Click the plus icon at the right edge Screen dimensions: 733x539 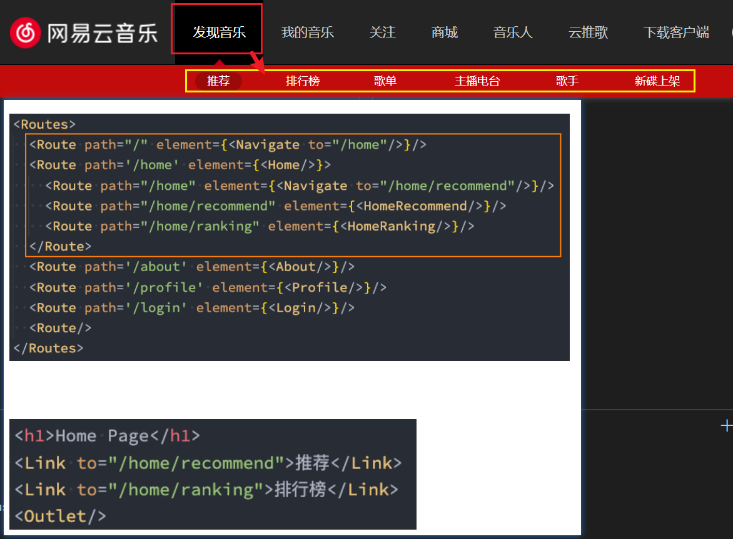click(727, 425)
